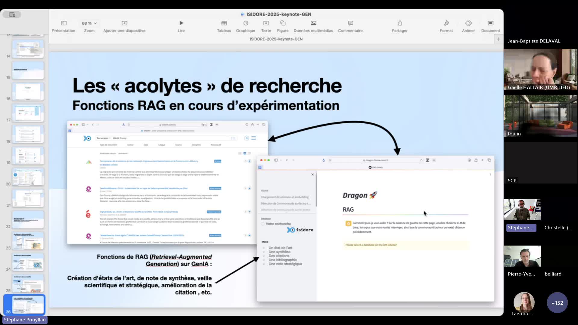Screen dimensions: 578x325
Task: Select slide 21 thumbnail
Action: pyautogui.click(x=28, y=198)
